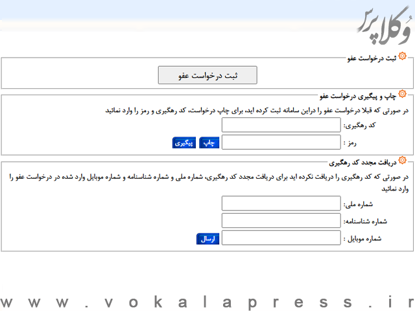Click the blue چاپ print button

tap(209, 143)
